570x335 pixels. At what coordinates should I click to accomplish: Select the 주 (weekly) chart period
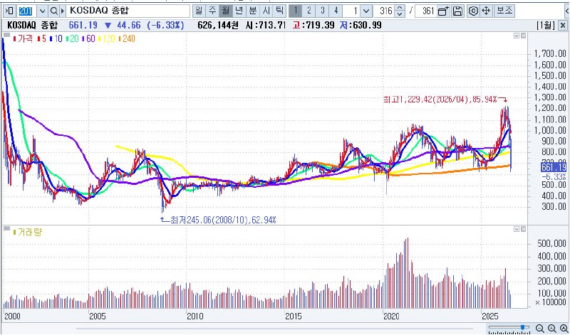(212, 11)
